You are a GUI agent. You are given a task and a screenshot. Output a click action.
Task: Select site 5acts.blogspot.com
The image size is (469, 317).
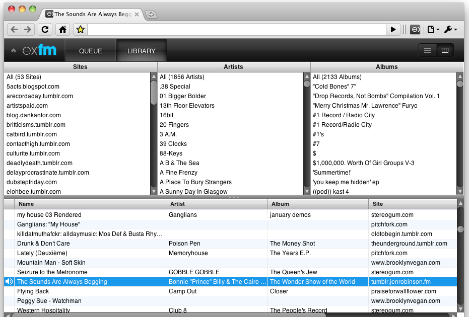pyautogui.click(x=77, y=87)
